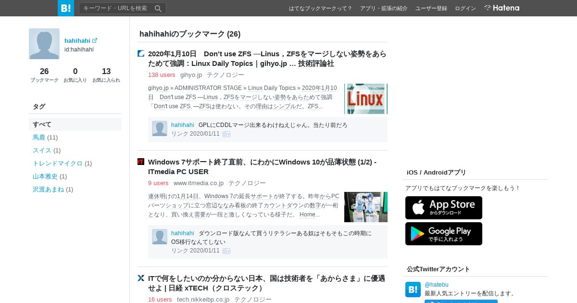577x303 pixels.
Task: Click hahihahi name on Windows 7 comment
Action: (183, 233)
